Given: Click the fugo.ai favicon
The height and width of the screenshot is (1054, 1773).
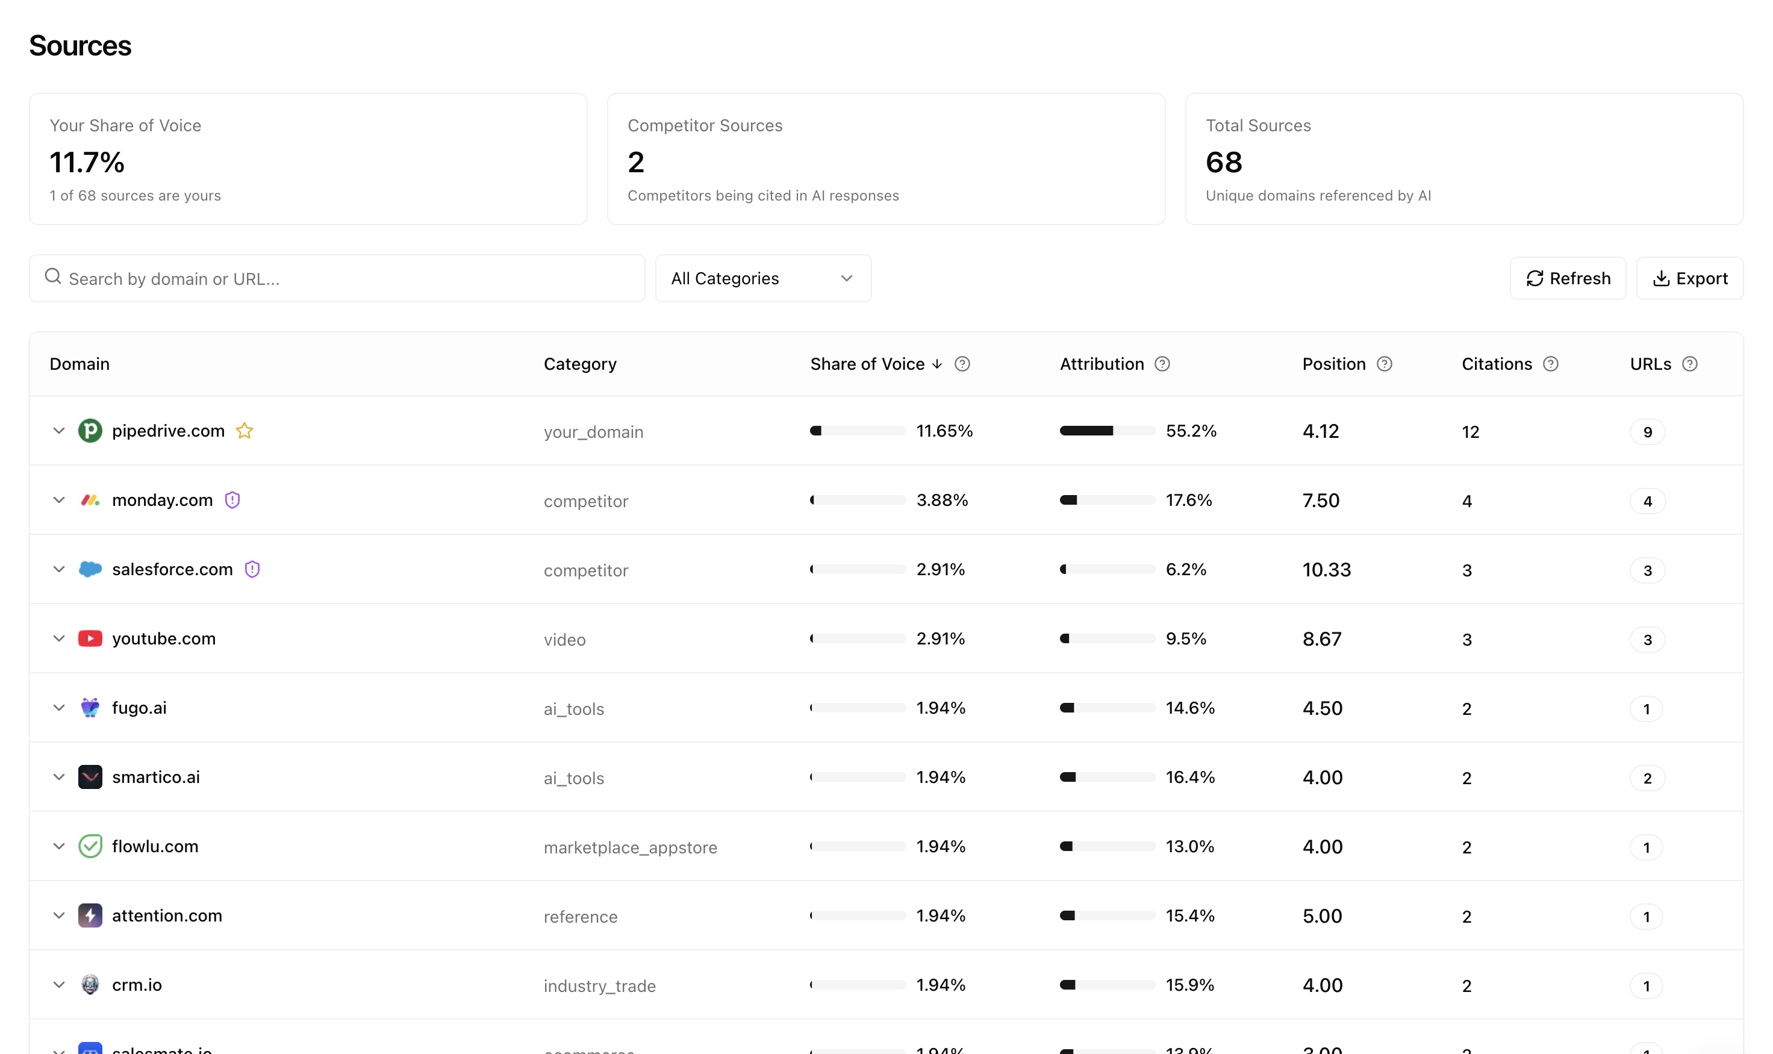Looking at the screenshot, I should click(x=90, y=708).
